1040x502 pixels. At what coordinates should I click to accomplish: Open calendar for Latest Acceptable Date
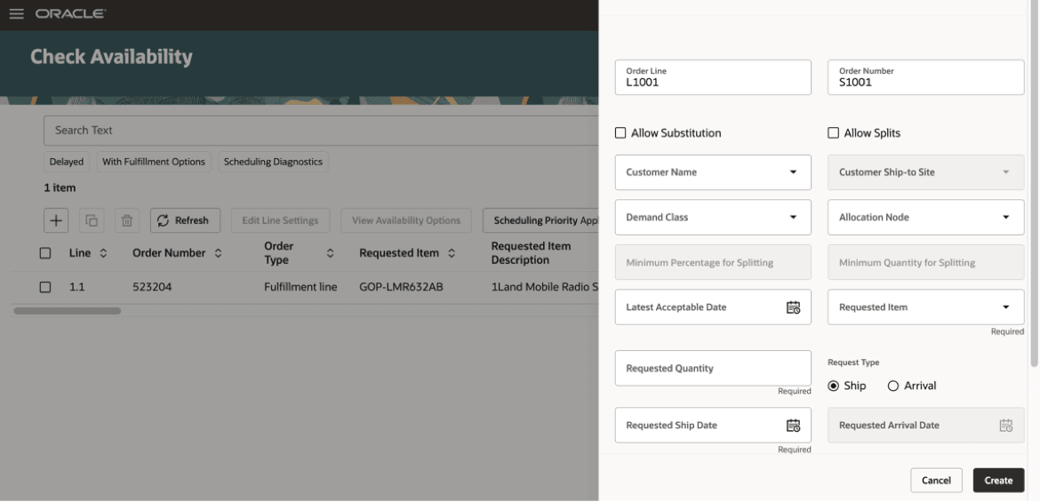(793, 307)
